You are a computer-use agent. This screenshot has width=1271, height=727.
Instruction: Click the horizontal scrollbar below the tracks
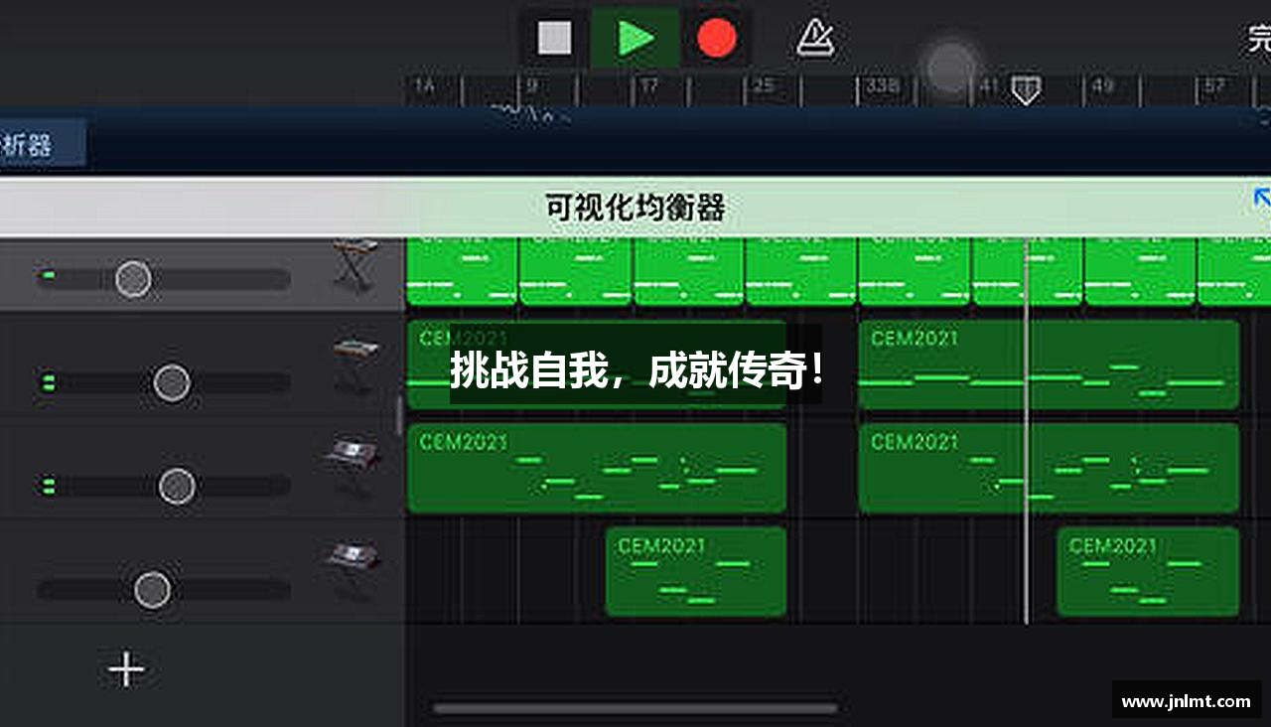point(635,708)
